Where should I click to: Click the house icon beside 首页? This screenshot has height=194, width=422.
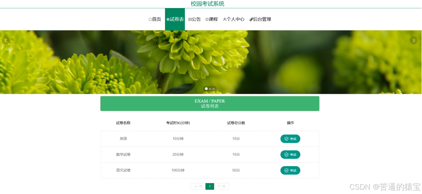[x=150, y=19]
